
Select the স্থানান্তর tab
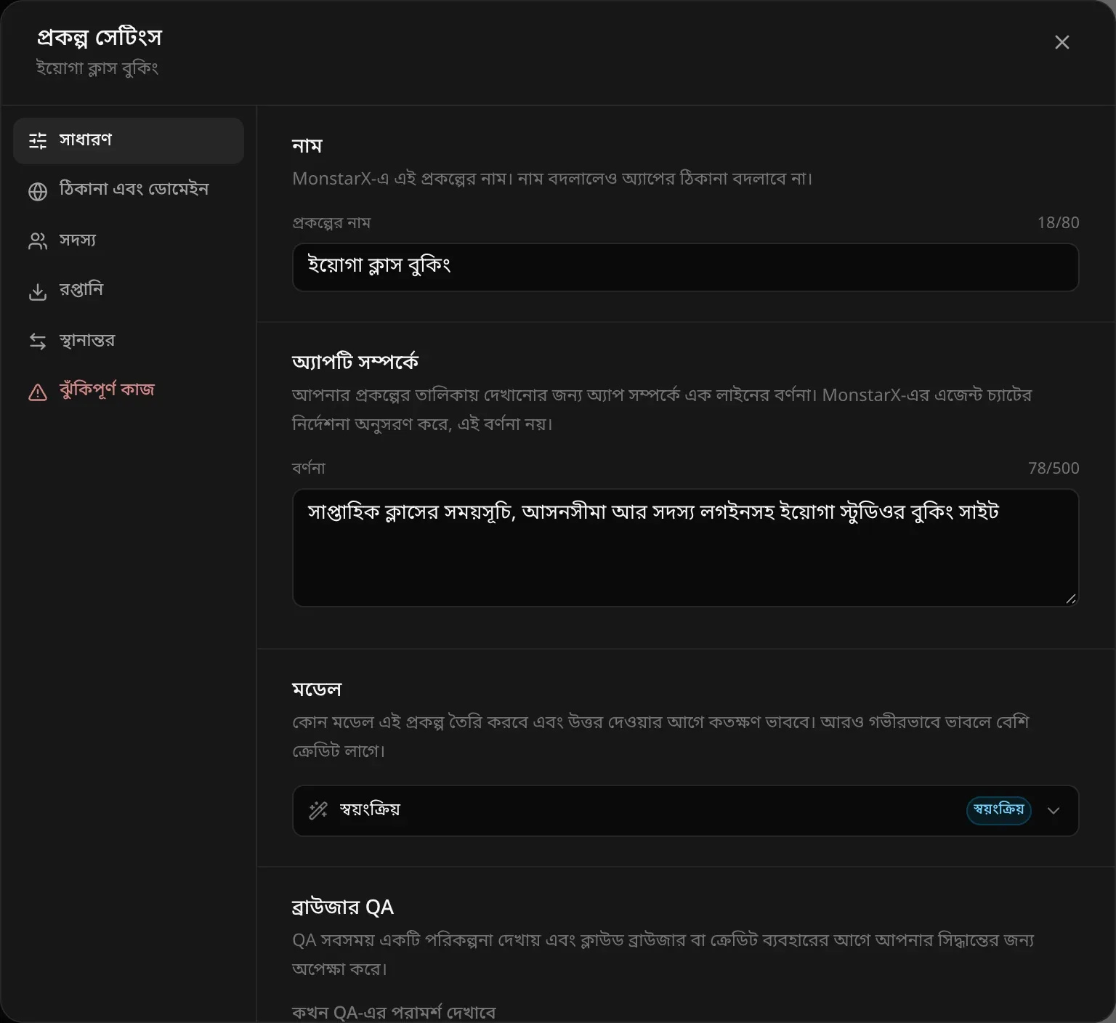pyautogui.click(x=129, y=341)
